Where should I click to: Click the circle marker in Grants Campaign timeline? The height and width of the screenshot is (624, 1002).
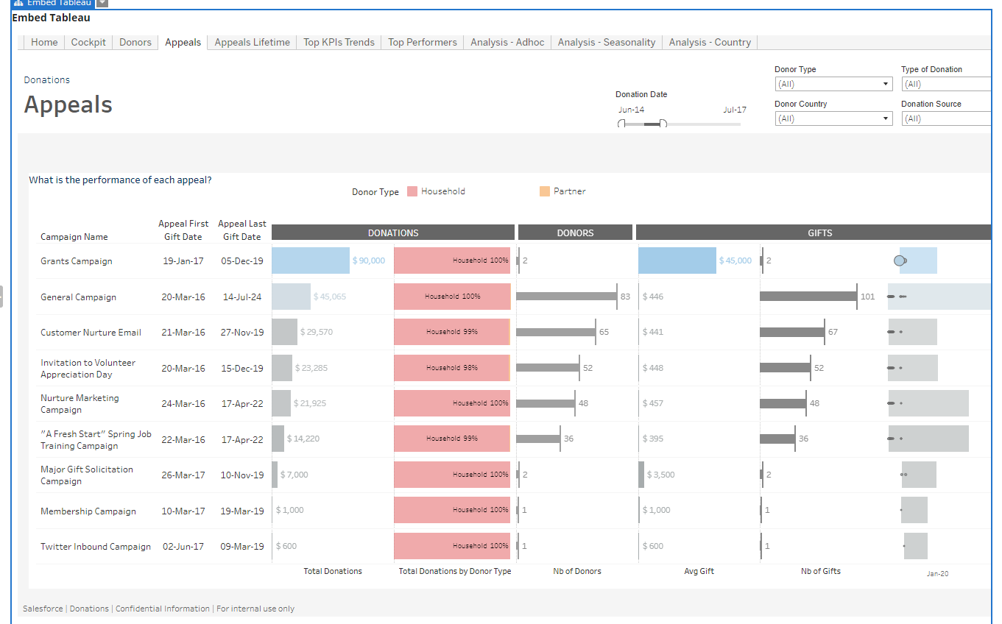coord(899,260)
